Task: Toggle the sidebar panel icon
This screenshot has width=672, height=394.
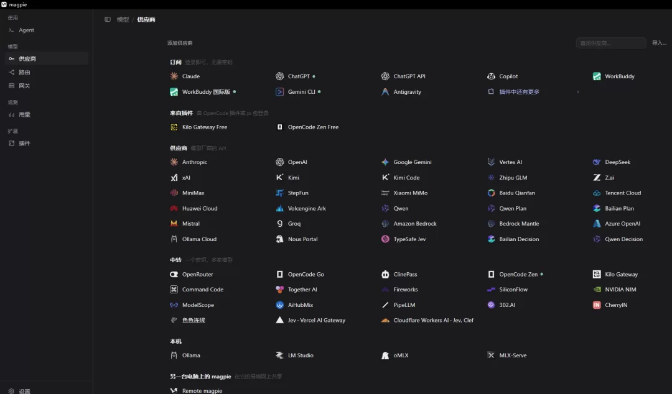Action: (x=108, y=19)
